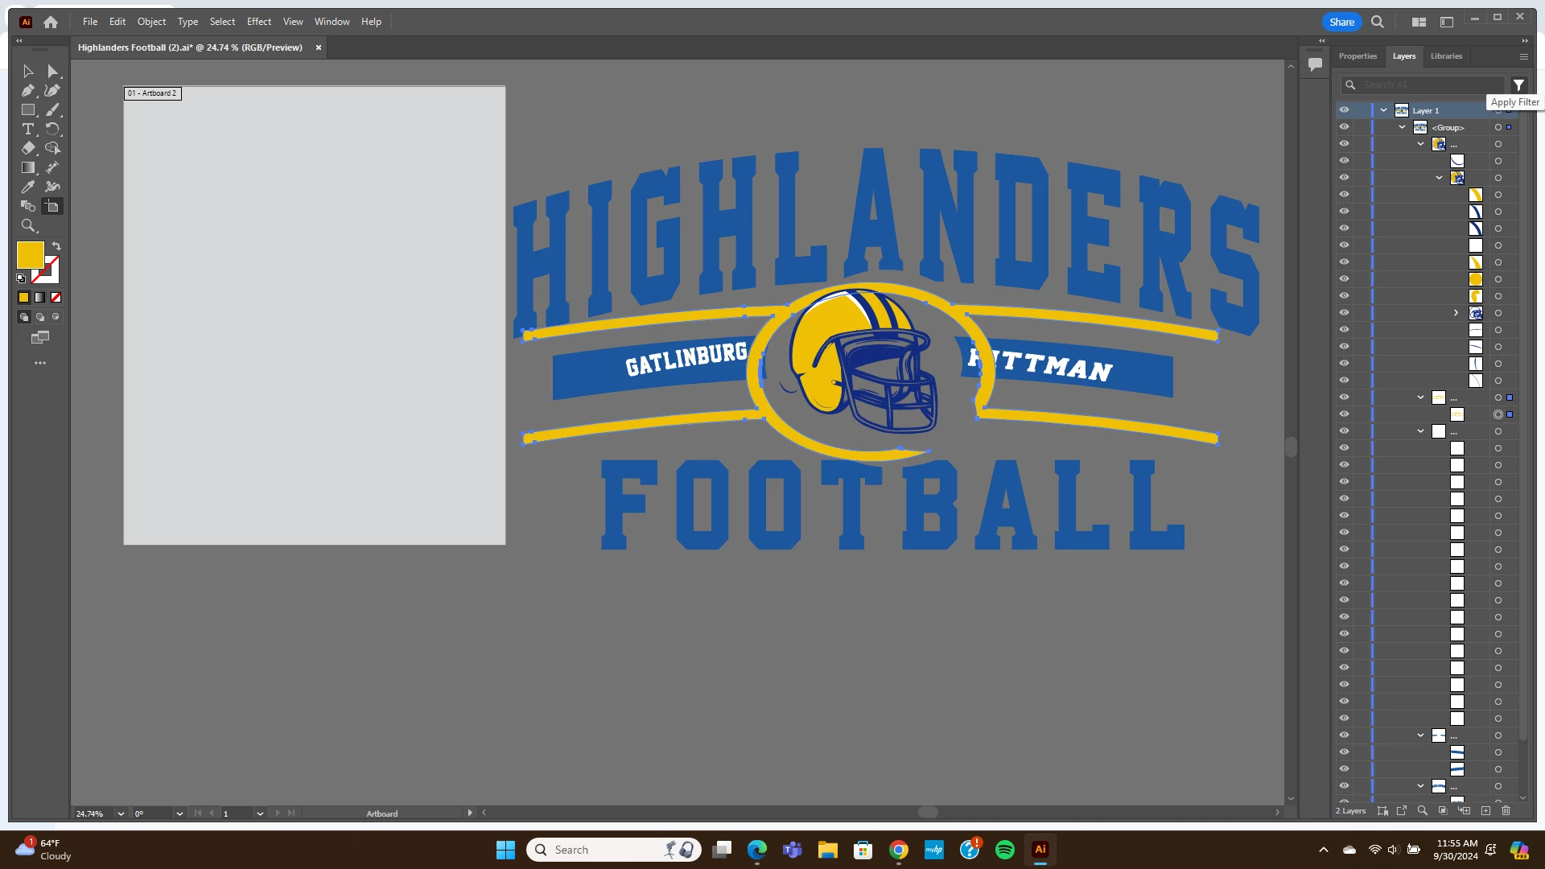The width and height of the screenshot is (1545, 869).
Task: Click the yellow Fill color swatch
Action: tap(30, 255)
